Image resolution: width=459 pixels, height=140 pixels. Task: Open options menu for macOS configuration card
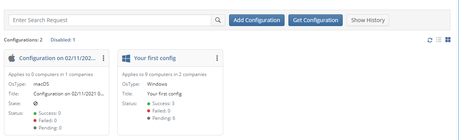coord(103,58)
